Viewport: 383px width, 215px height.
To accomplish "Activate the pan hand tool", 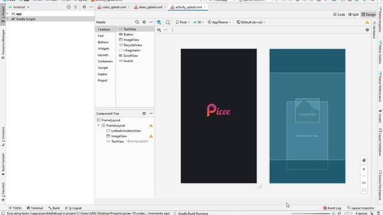I will (364, 160).
